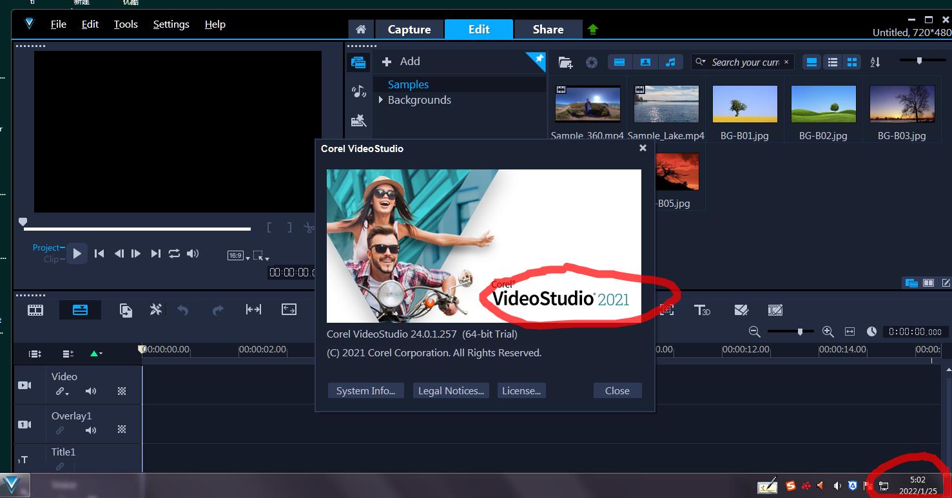Open the Sound/audio library panel icon
Screen dimensions: 952x498
pos(358,91)
